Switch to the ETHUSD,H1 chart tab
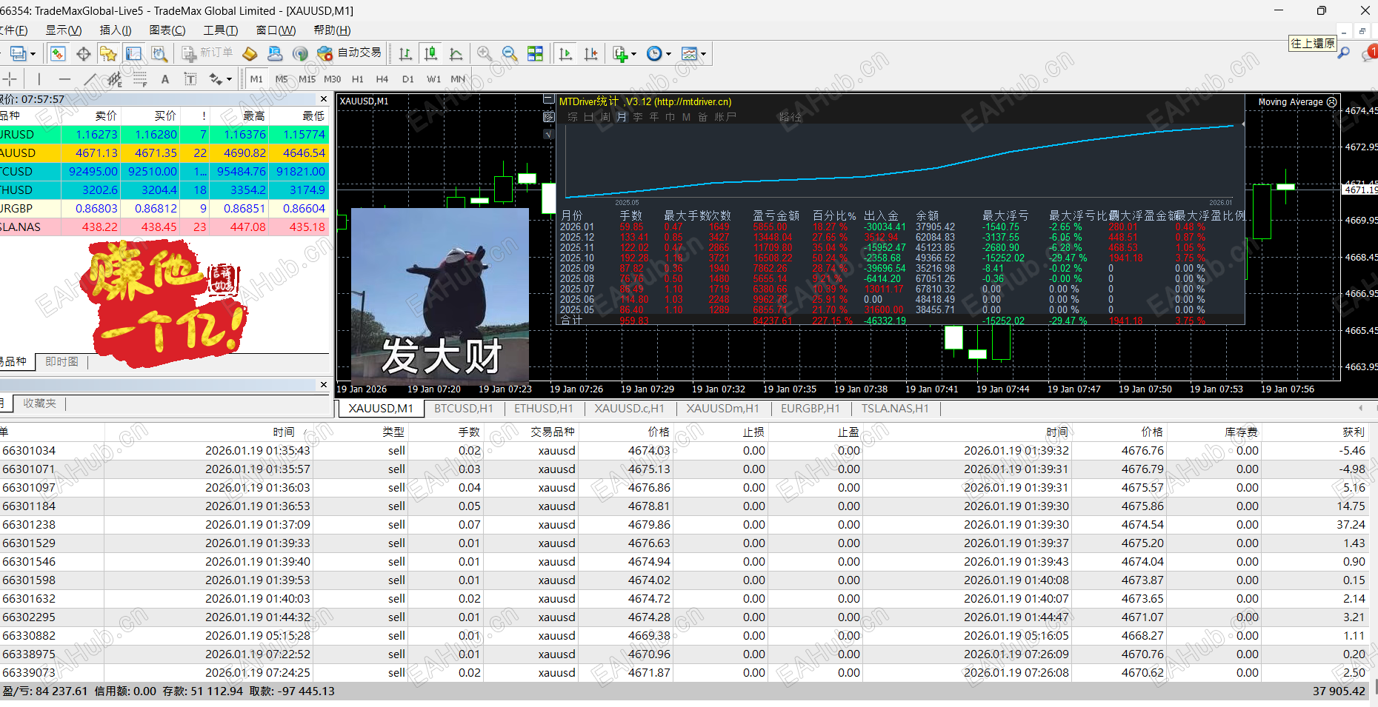Viewport: 1378px width, 707px height. 544,409
